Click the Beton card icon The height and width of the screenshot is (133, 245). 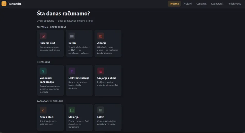(72, 36)
